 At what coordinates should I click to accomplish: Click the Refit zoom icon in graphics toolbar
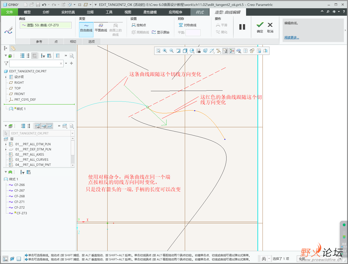click(158, 51)
